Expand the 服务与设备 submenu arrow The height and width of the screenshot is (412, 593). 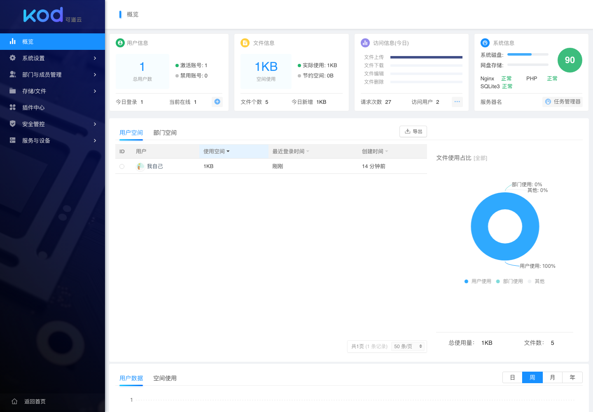tap(95, 140)
